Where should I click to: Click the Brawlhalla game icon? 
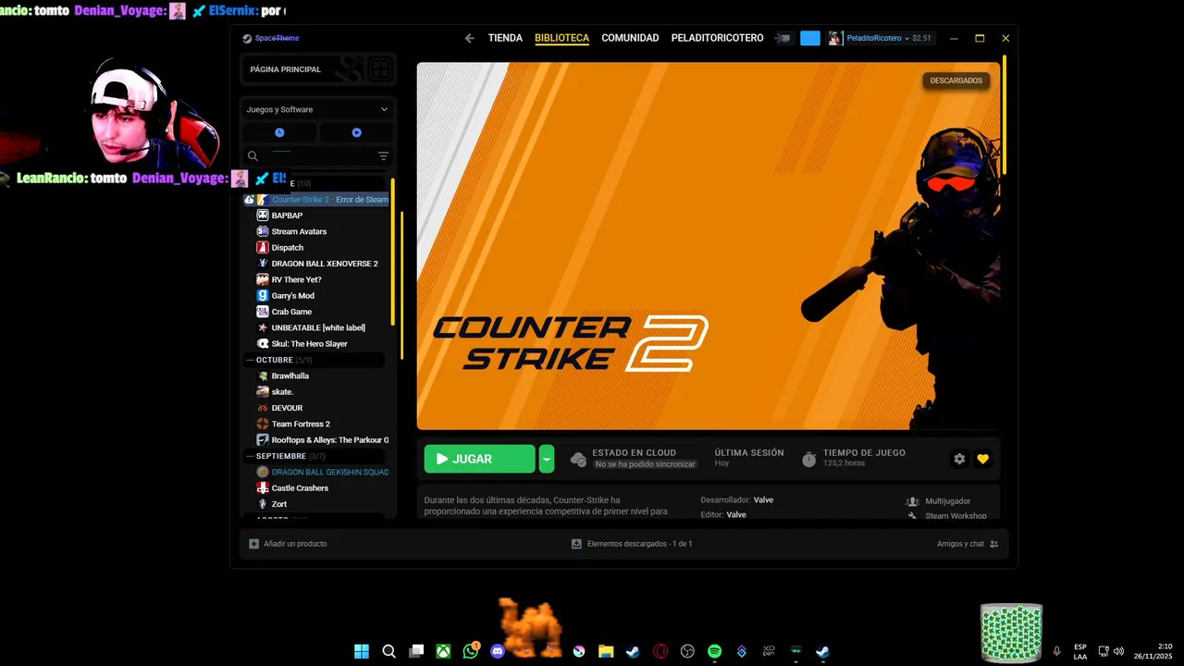pyautogui.click(x=263, y=376)
